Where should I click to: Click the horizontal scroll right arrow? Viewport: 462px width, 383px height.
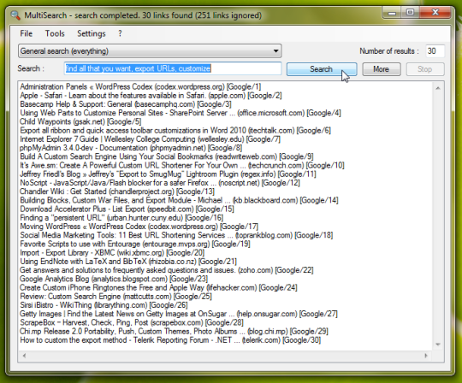426,356
